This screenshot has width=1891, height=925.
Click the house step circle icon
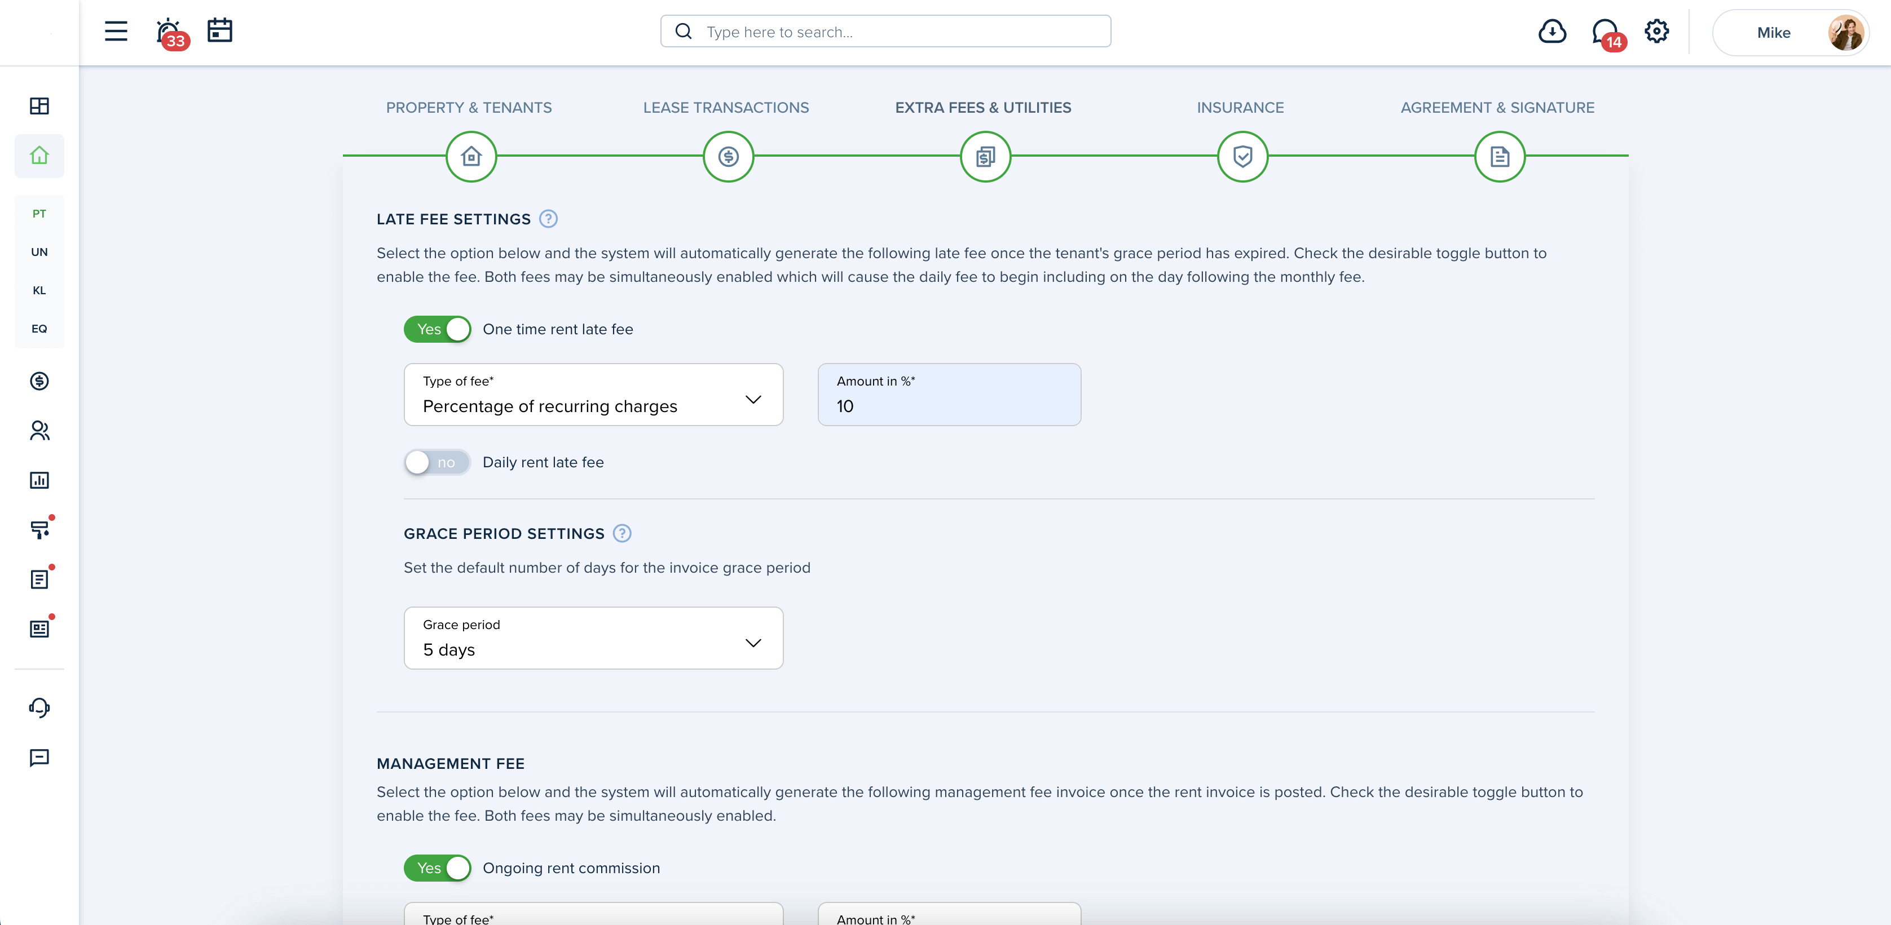point(471,156)
